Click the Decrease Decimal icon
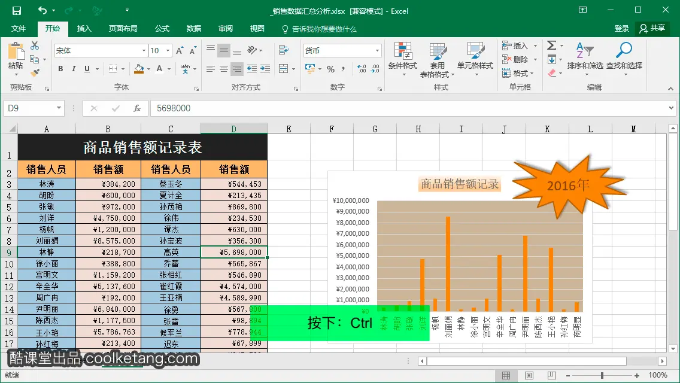680x383 pixels. [x=375, y=69]
